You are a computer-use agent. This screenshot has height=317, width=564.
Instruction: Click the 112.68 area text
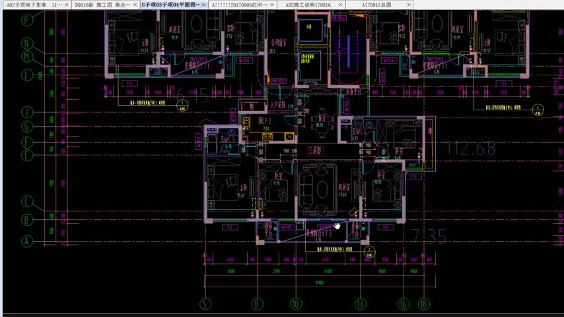click(471, 149)
